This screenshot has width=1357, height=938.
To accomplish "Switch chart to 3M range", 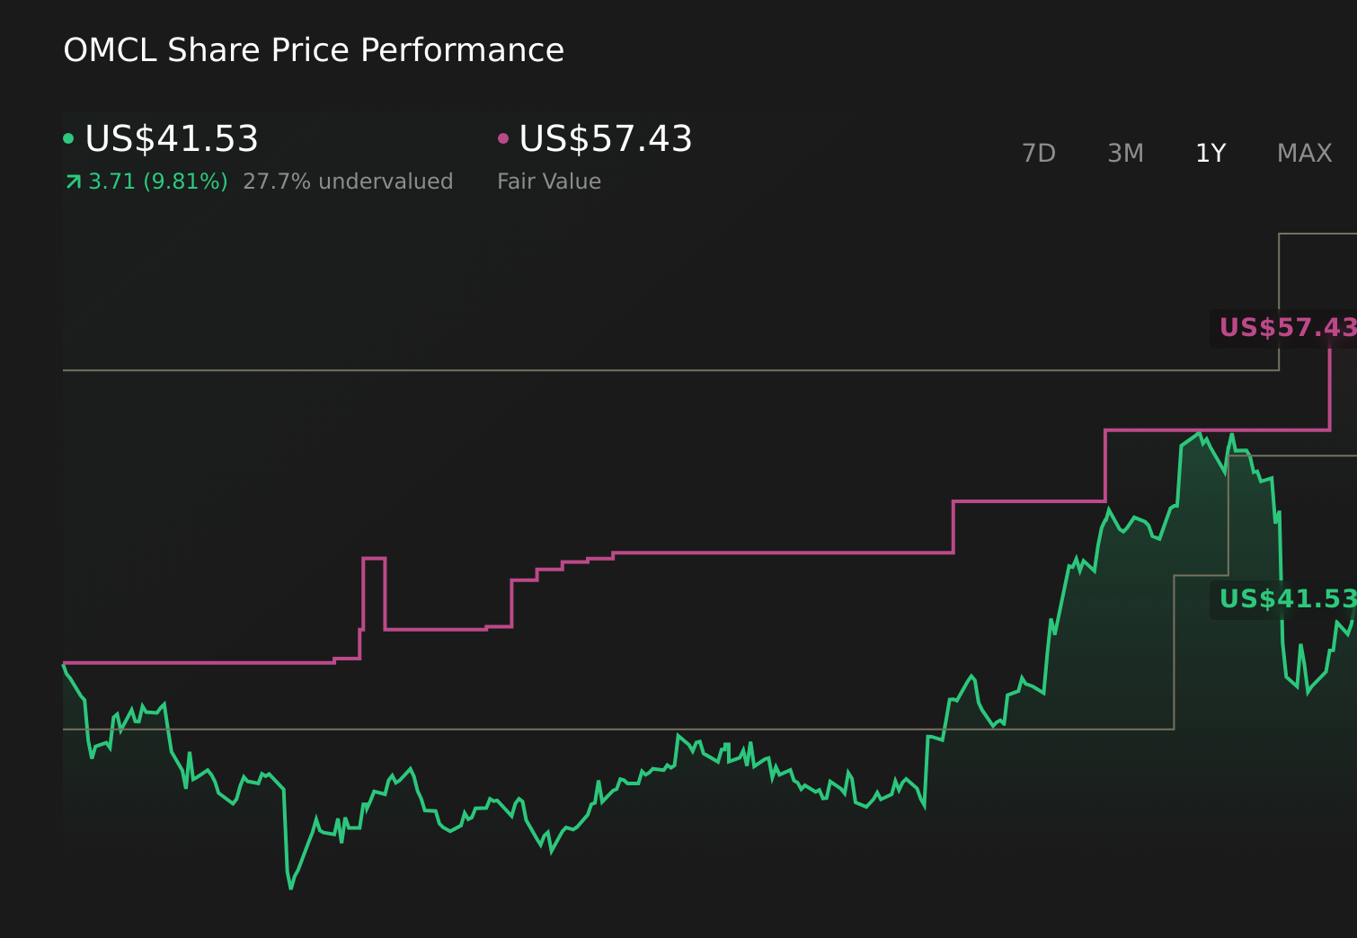I will [1125, 154].
